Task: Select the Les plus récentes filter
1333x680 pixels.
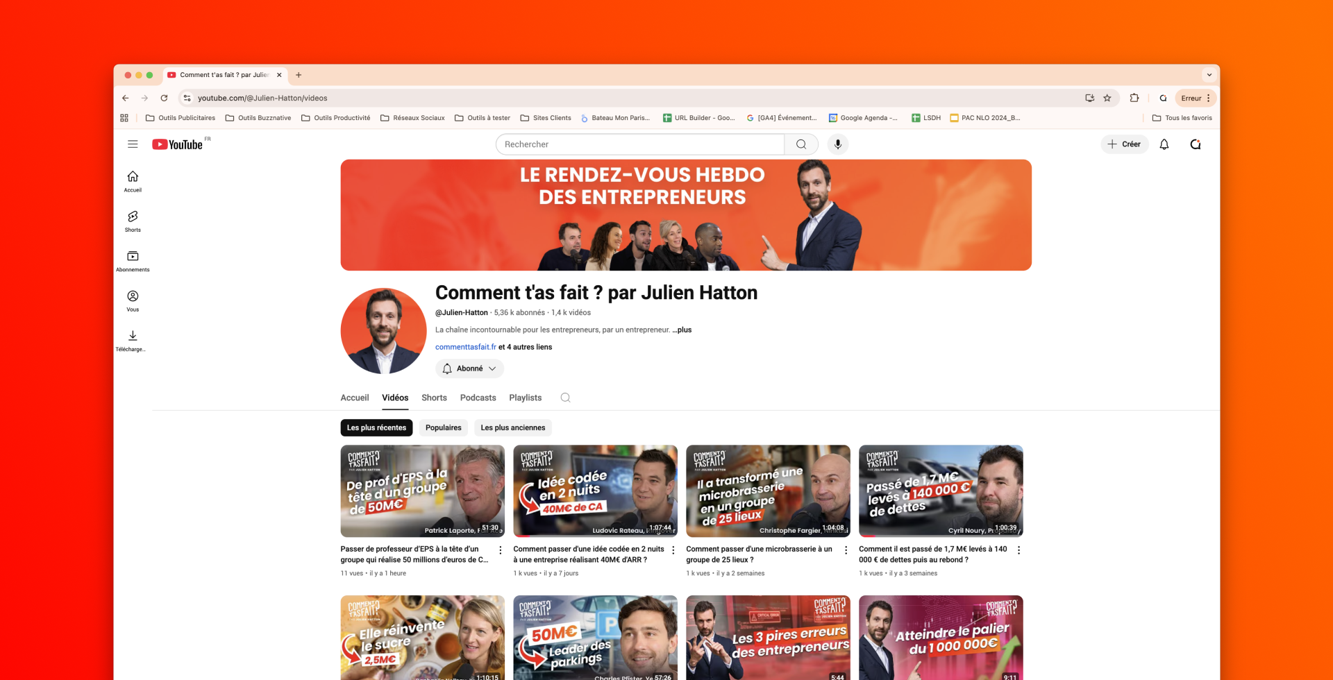Action: tap(376, 427)
